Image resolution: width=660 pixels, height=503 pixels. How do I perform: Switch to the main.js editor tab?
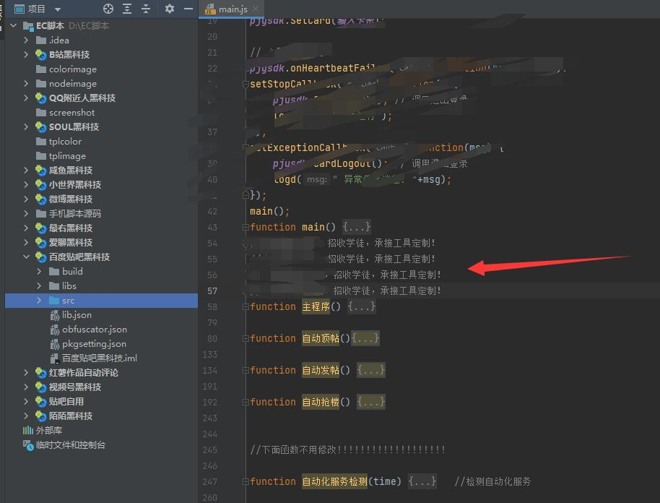[x=233, y=9]
